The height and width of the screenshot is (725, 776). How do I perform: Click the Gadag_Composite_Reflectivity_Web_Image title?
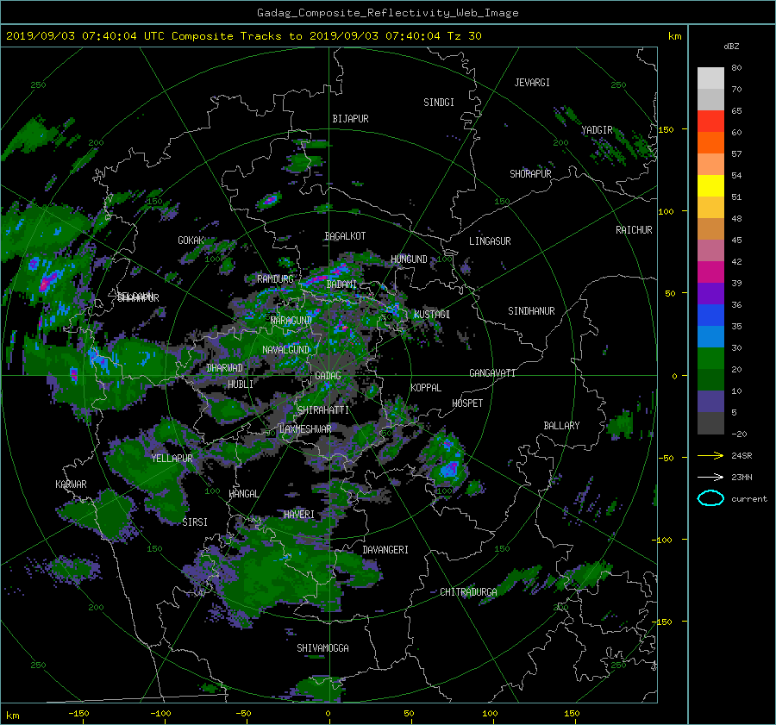click(x=387, y=13)
